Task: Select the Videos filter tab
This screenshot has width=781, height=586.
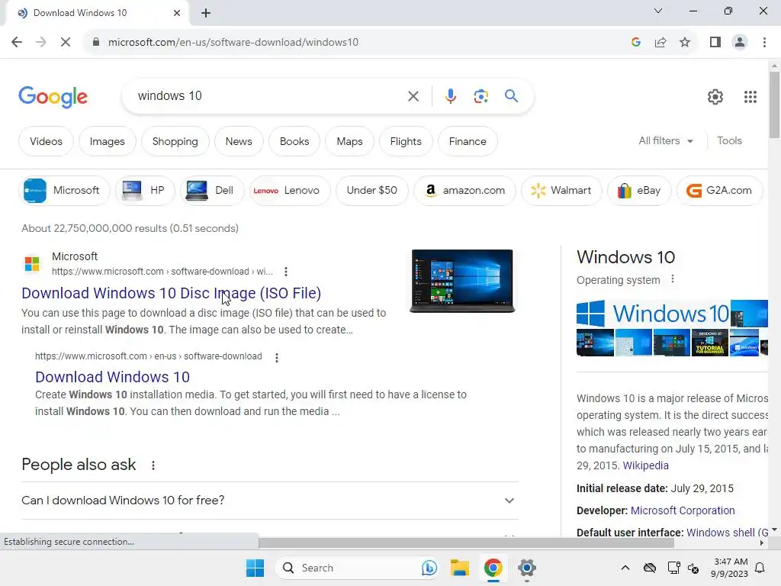Action: pos(46,141)
